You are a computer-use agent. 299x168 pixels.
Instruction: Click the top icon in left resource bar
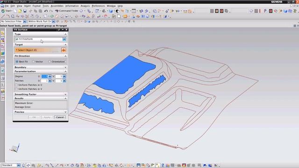tap(2, 34)
